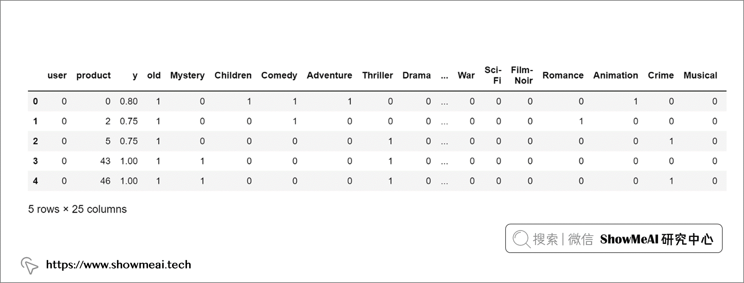Click the Romance value 1 in row 1

(581, 121)
